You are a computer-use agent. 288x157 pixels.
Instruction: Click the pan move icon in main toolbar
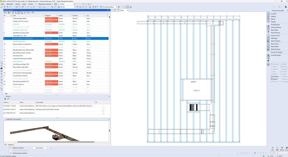[x=34, y=7]
